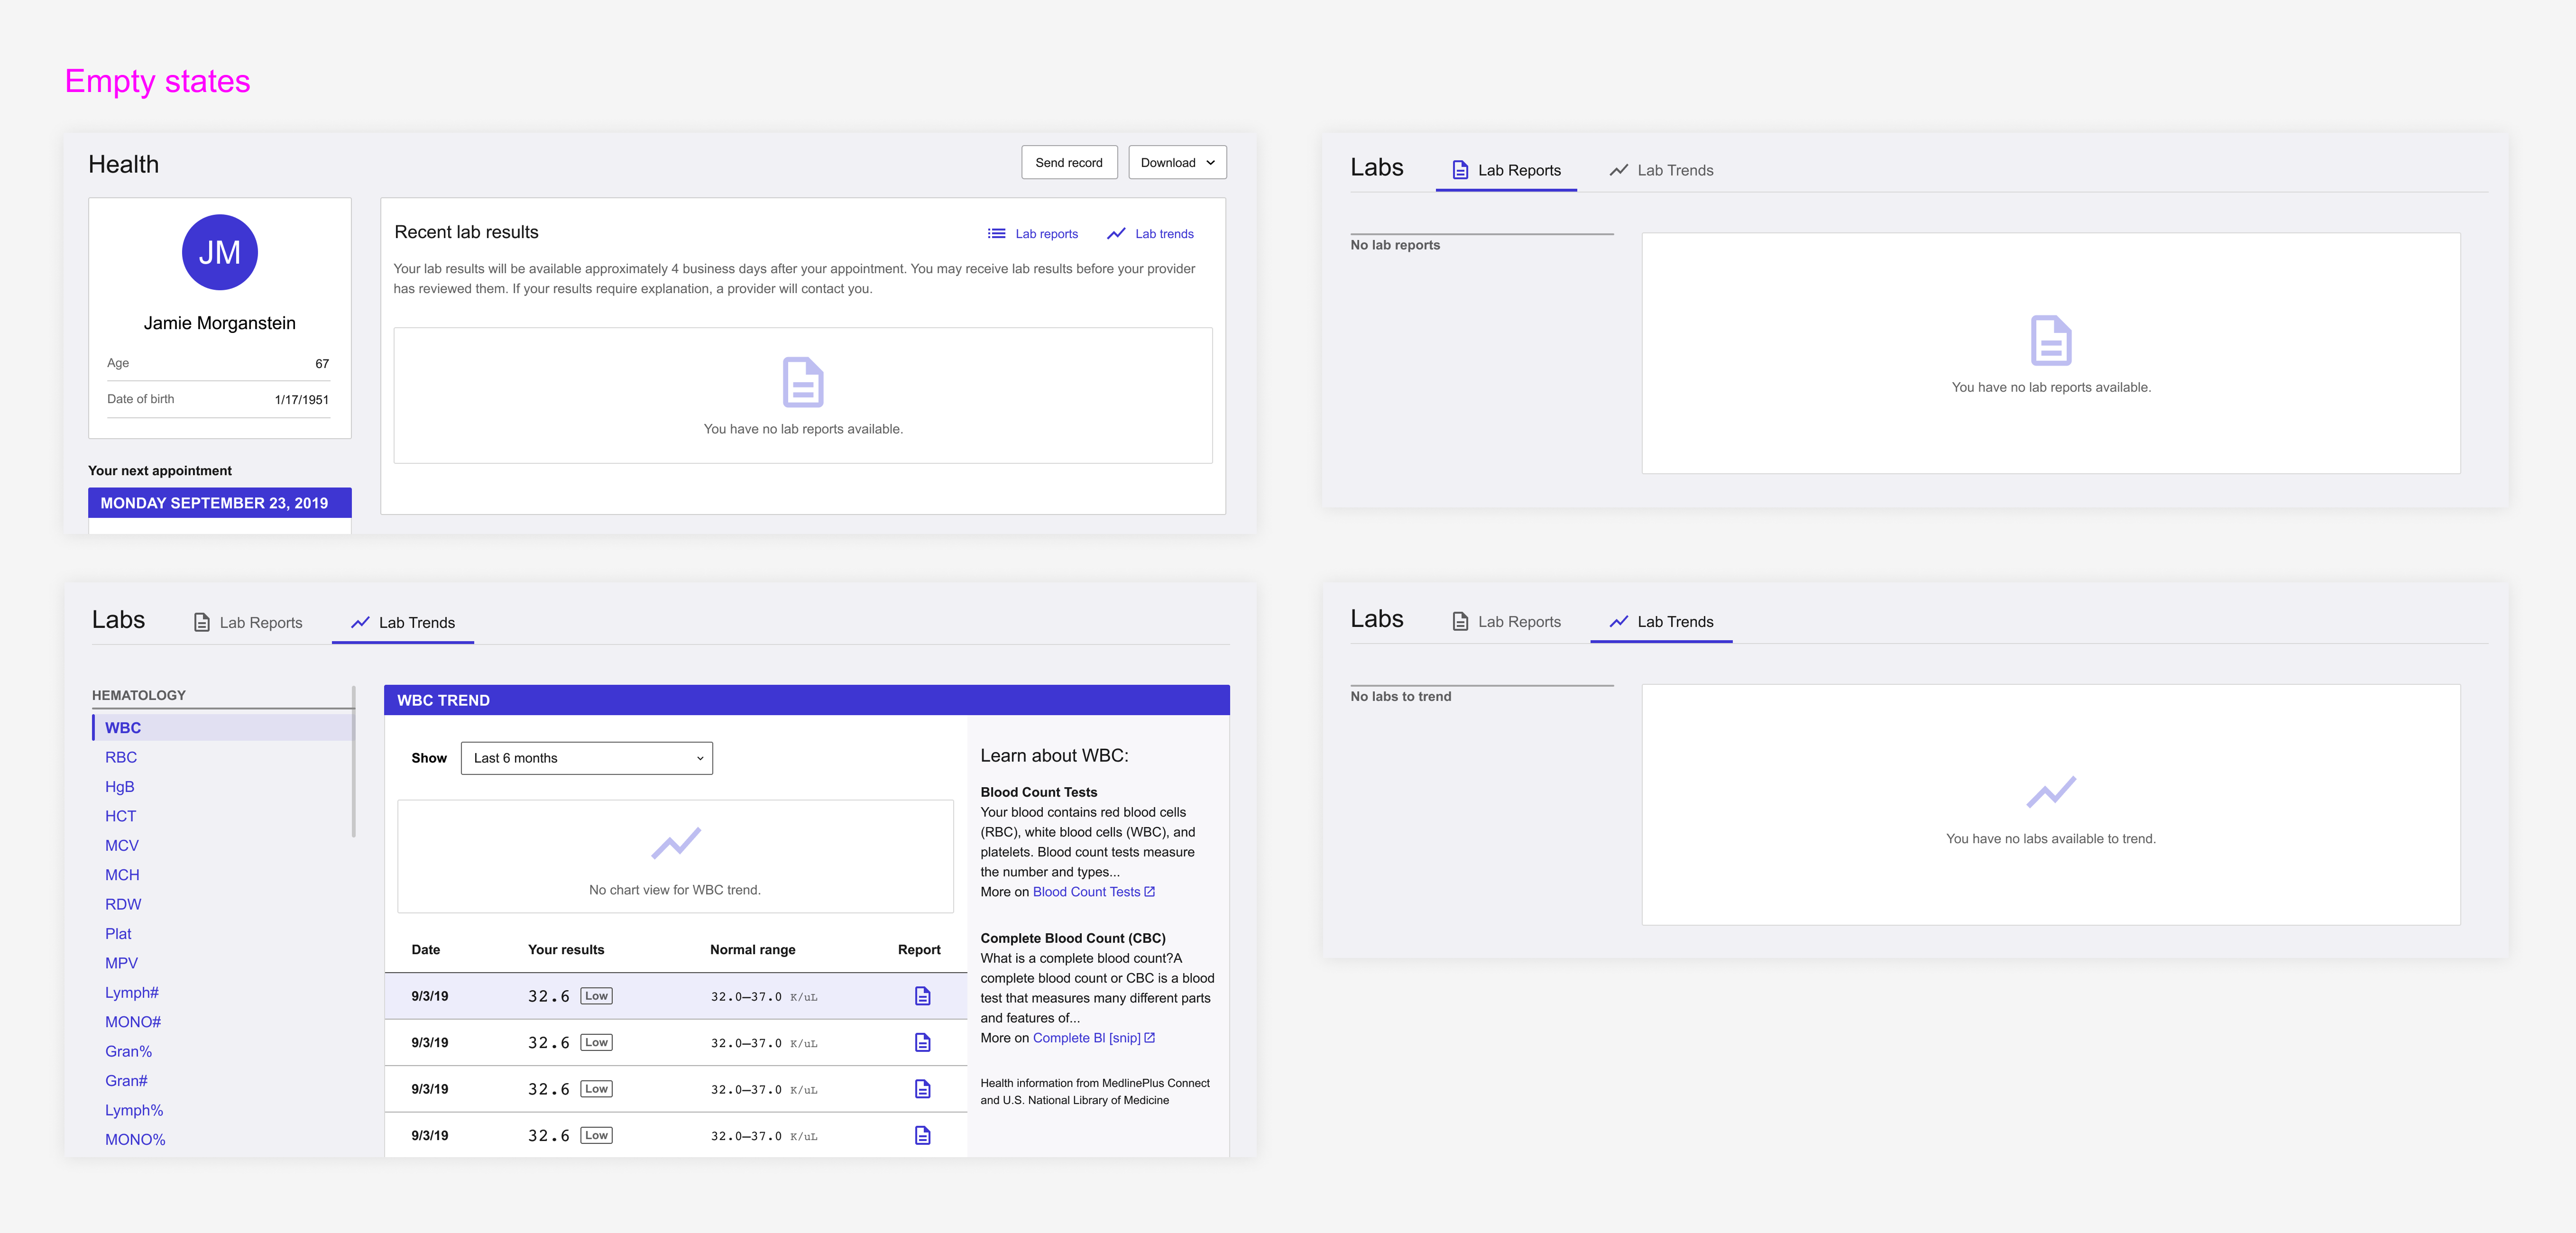Image resolution: width=2576 pixels, height=1233 pixels.
Task: Click the JM avatar circle
Action: (x=219, y=252)
